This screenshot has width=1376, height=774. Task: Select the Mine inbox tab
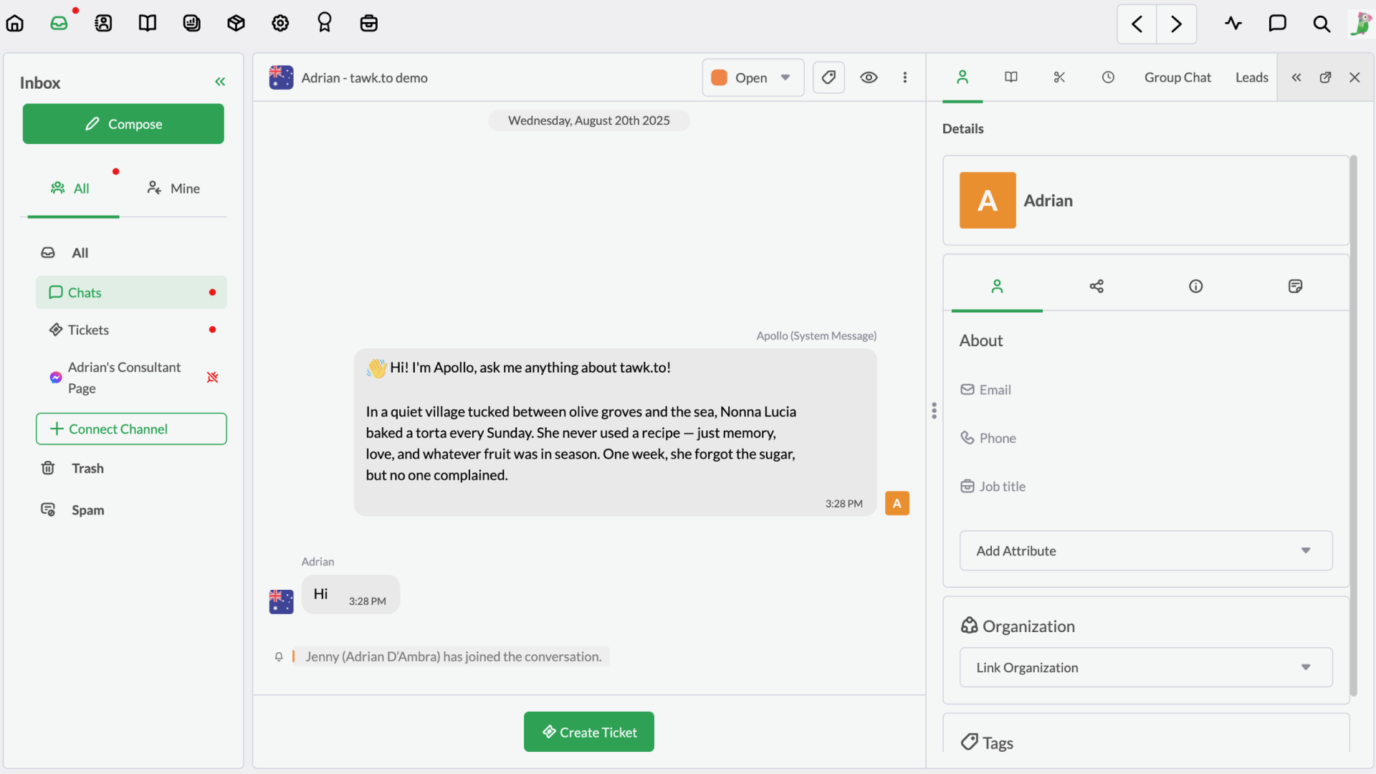pyautogui.click(x=172, y=188)
